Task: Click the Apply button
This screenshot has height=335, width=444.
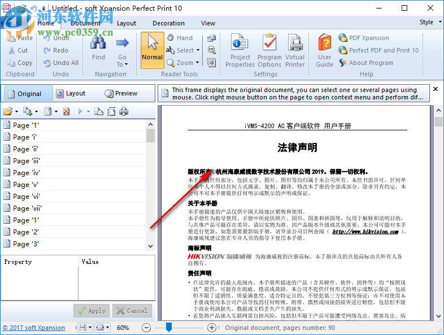Action: 92,311
